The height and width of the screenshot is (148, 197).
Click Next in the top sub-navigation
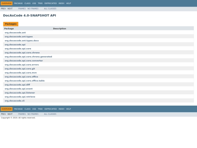click(10, 8)
